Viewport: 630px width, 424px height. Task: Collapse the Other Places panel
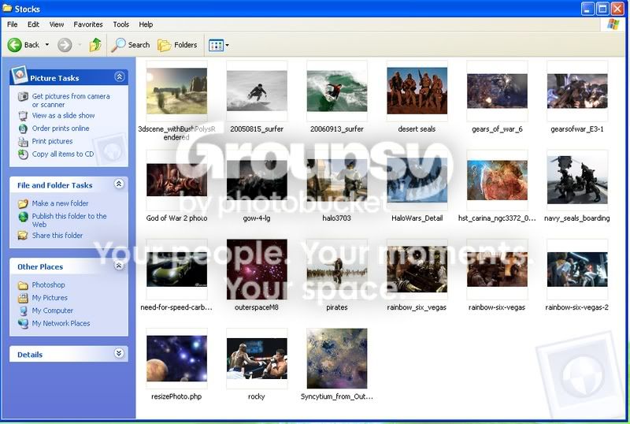point(119,266)
